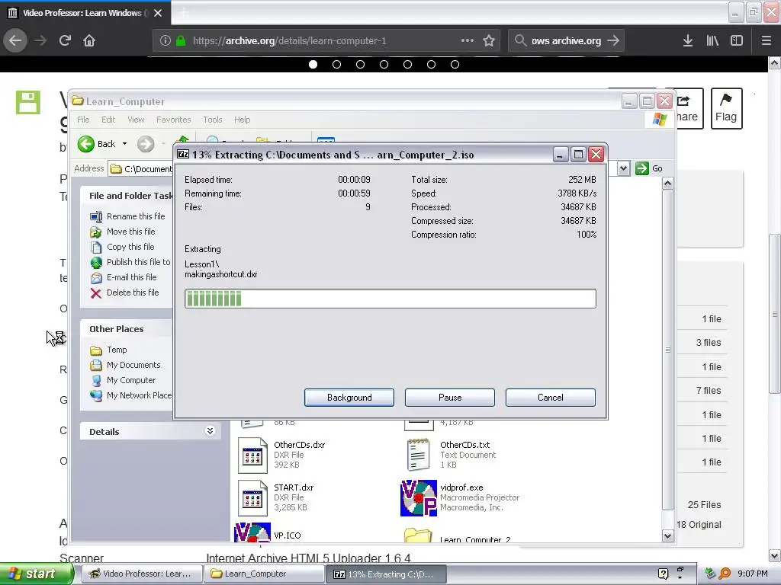Viewport: 781px width, 585px height.
Task: Select the vidprof.exe program icon
Action: point(419,498)
